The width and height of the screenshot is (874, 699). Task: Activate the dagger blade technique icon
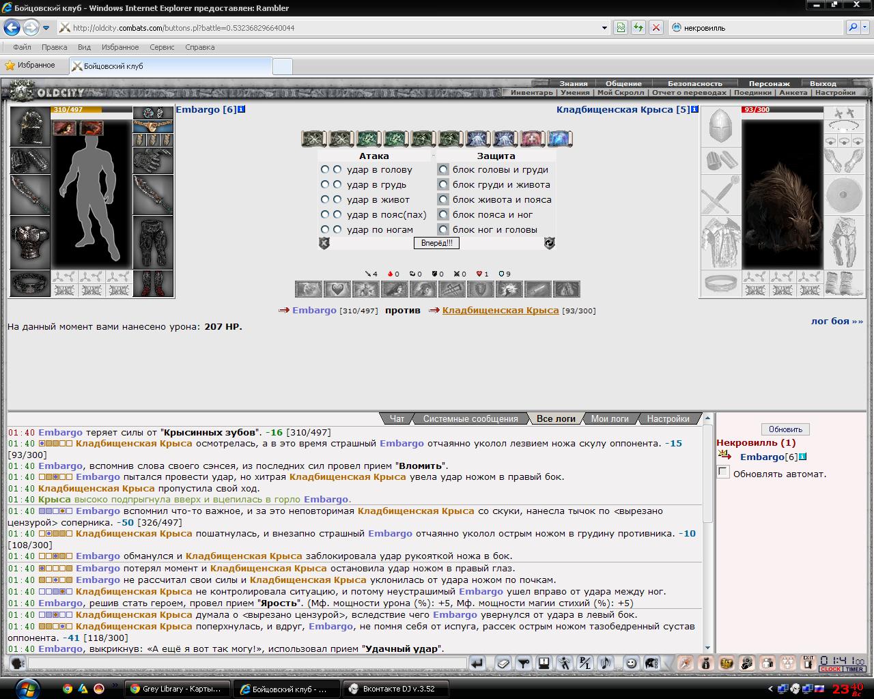pyautogui.click(x=538, y=289)
